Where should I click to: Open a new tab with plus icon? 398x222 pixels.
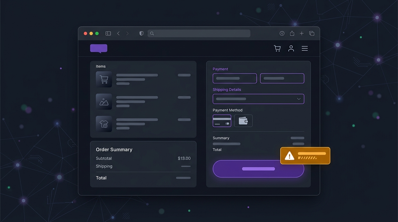click(302, 34)
